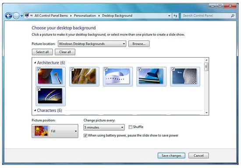Uncheck the brown abstract wallpaper checkbox

point(72,69)
